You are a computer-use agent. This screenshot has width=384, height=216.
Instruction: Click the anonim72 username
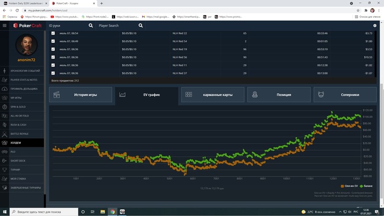[26, 60]
